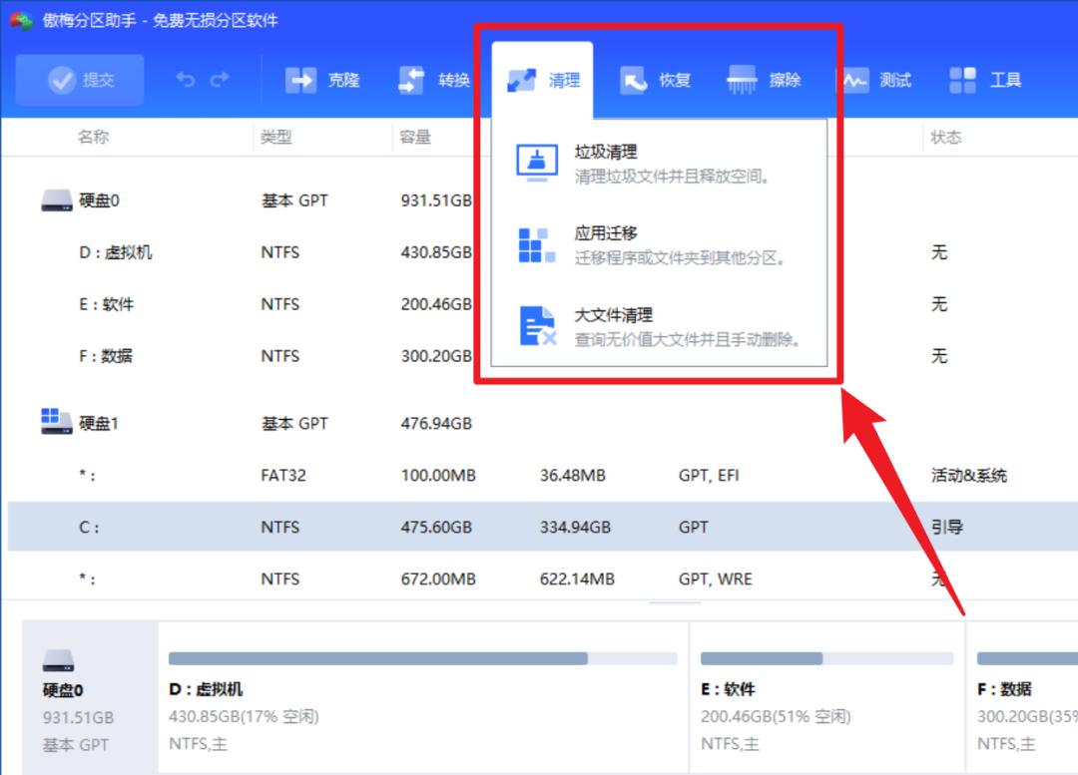Viewport: 1078px width, 775px height.
Task: Switch to the 清理 Clean tab
Action: tap(543, 80)
